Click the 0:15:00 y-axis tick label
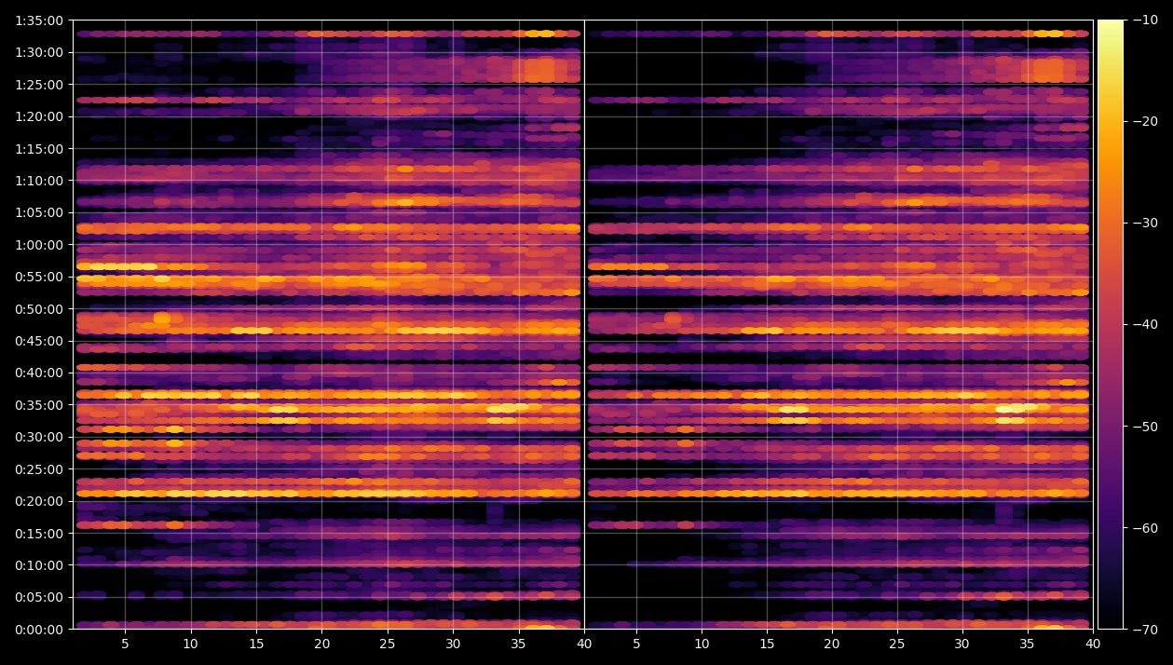Viewport: 1173px width, 665px height. (39, 534)
